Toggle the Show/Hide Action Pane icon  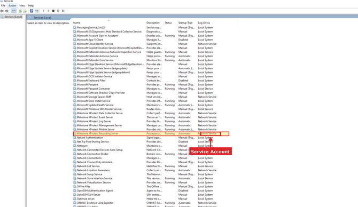tap(36, 11)
